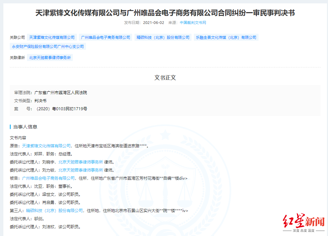Viewport: 328px width, 236px height.
Task: Click the 关联律所 label
Action: (x=18, y=58)
